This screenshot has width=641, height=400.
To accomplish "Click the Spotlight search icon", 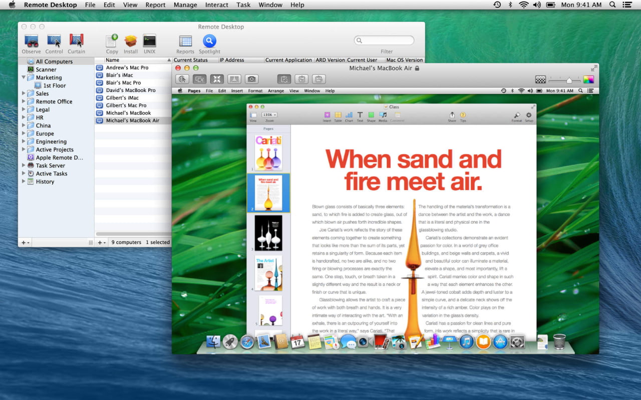I will pyautogui.click(x=209, y=41).
